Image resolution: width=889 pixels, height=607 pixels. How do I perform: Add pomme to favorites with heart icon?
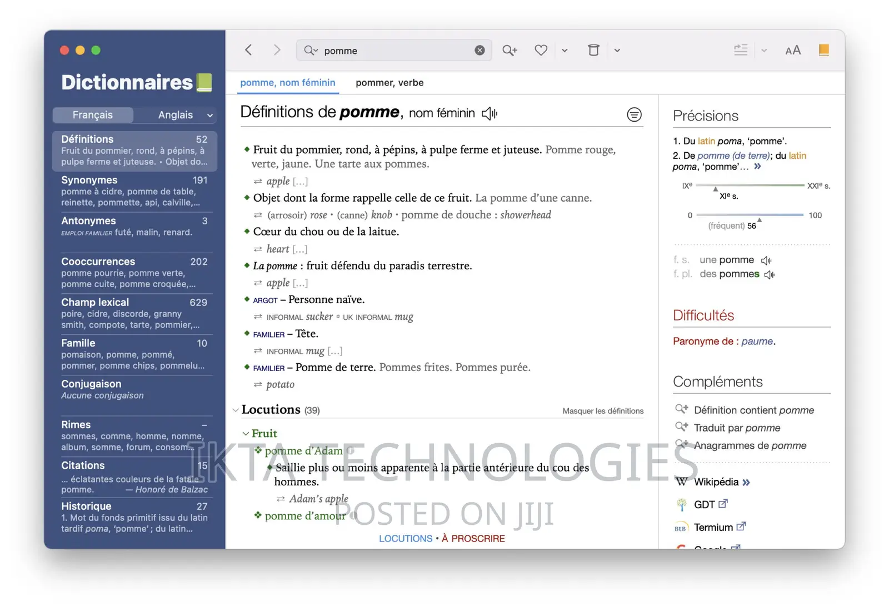[x=541, y=51]
